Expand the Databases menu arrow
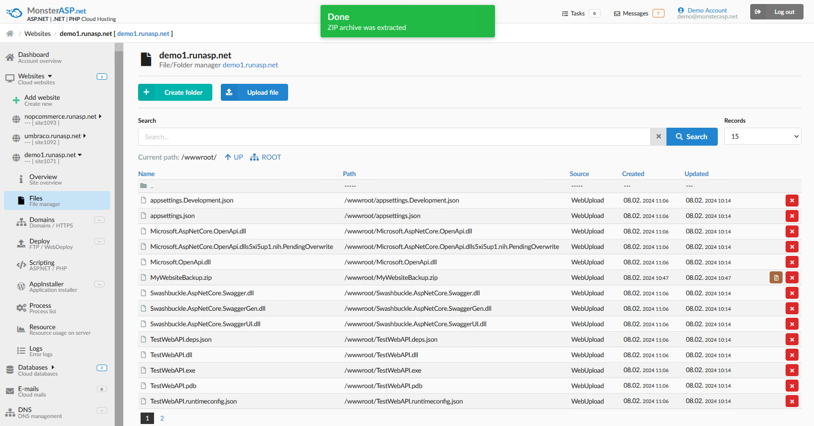The height and width of the screenshot is (426, 814). (53, 367)
